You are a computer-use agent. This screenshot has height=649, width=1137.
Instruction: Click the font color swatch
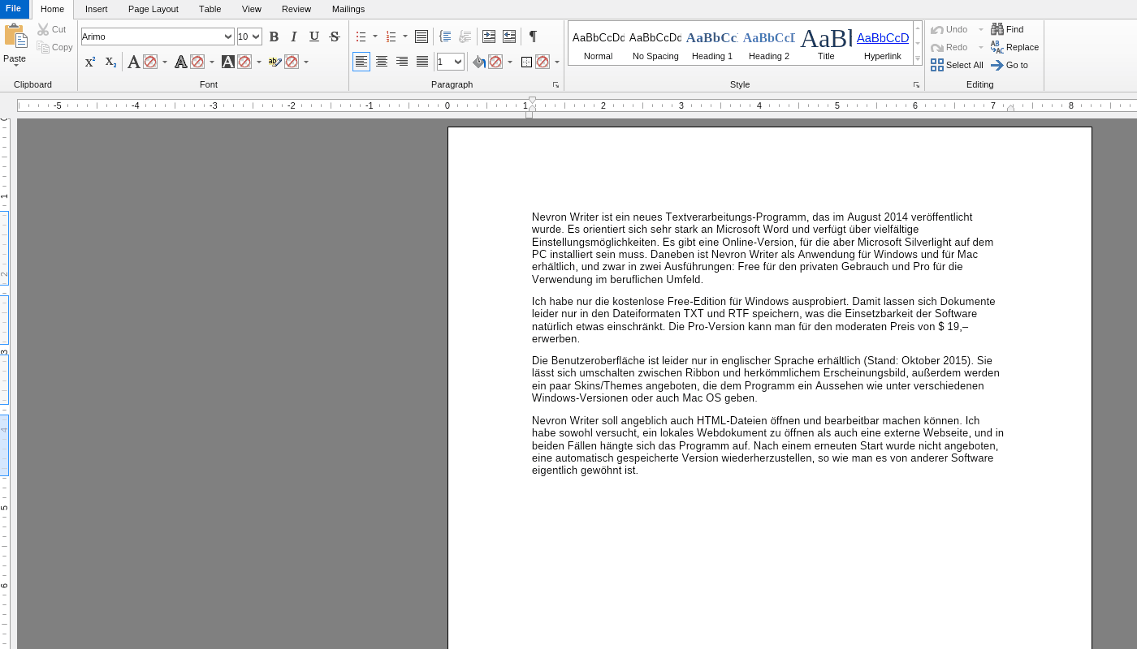tap(150, 62)
